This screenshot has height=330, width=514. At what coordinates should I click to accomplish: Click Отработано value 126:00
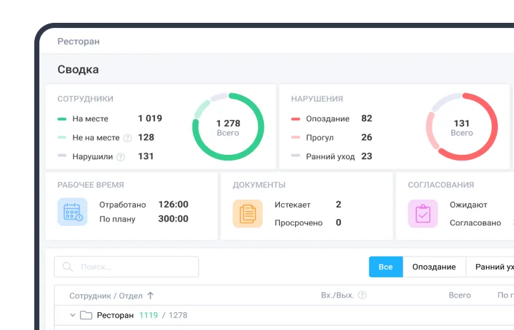coord(173,204)
